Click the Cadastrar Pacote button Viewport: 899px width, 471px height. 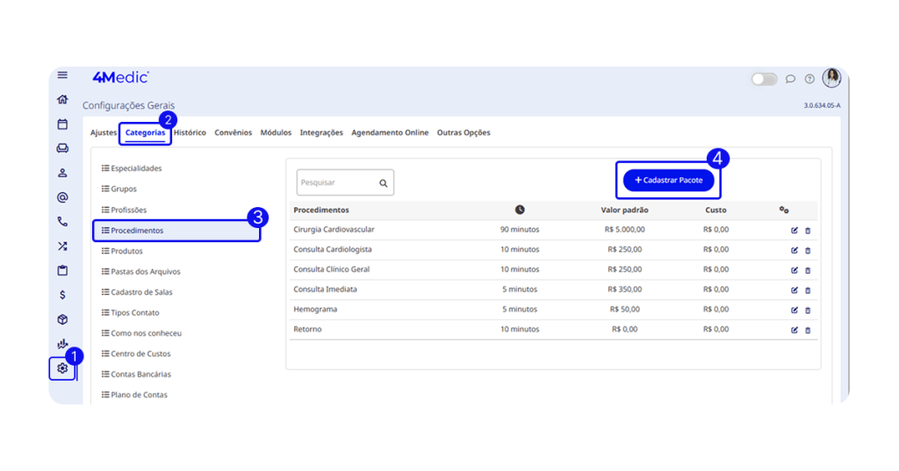pyautogui.click(x=669, y=180)
